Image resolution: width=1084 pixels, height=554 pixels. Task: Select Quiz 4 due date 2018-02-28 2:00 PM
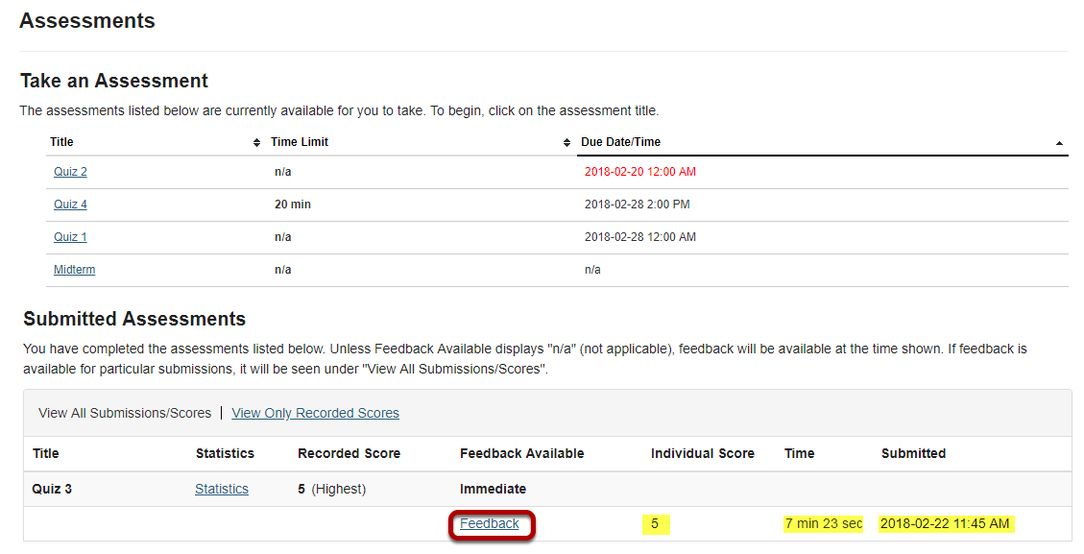(x=638, y=205)
